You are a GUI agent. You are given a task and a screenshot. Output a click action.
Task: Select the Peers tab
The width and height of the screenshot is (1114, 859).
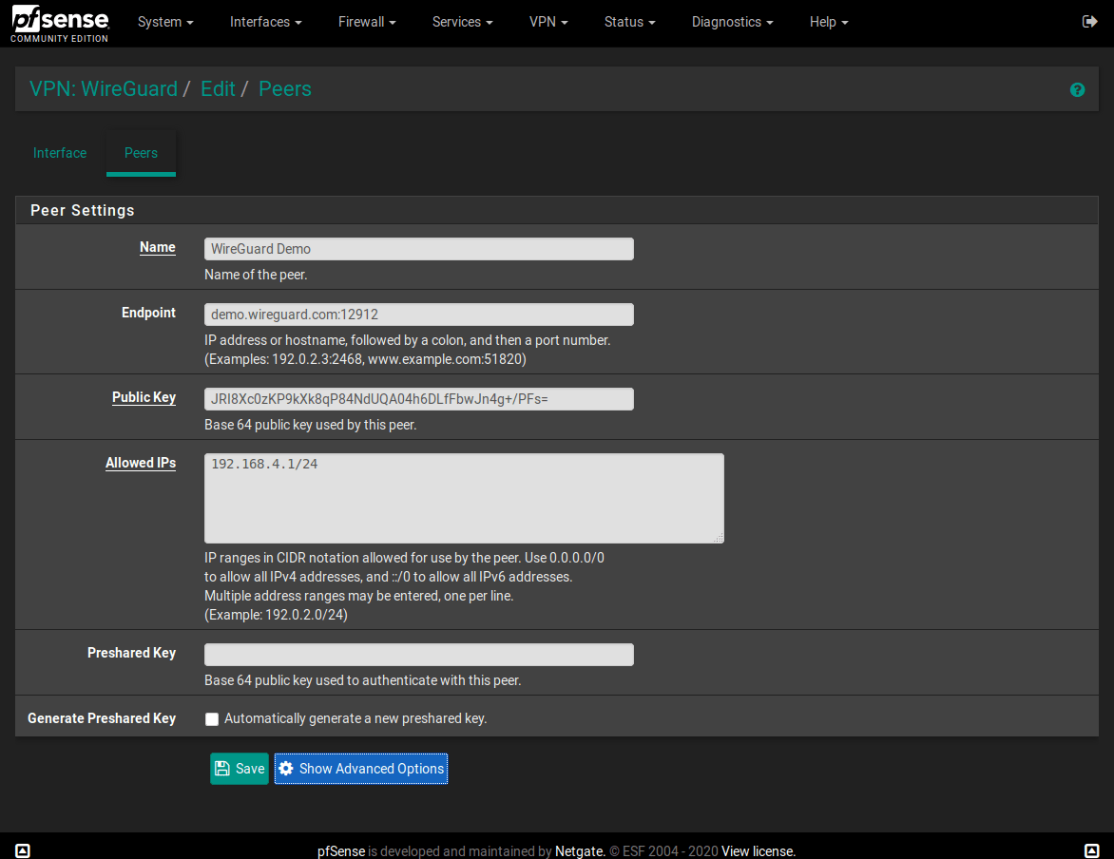point(141,153)
